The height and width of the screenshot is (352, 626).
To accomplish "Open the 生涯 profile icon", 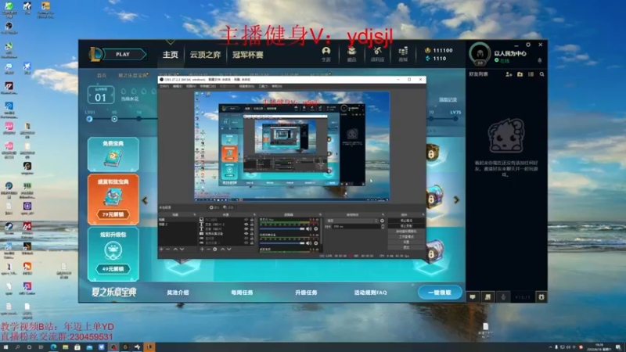I will point(326,54).
